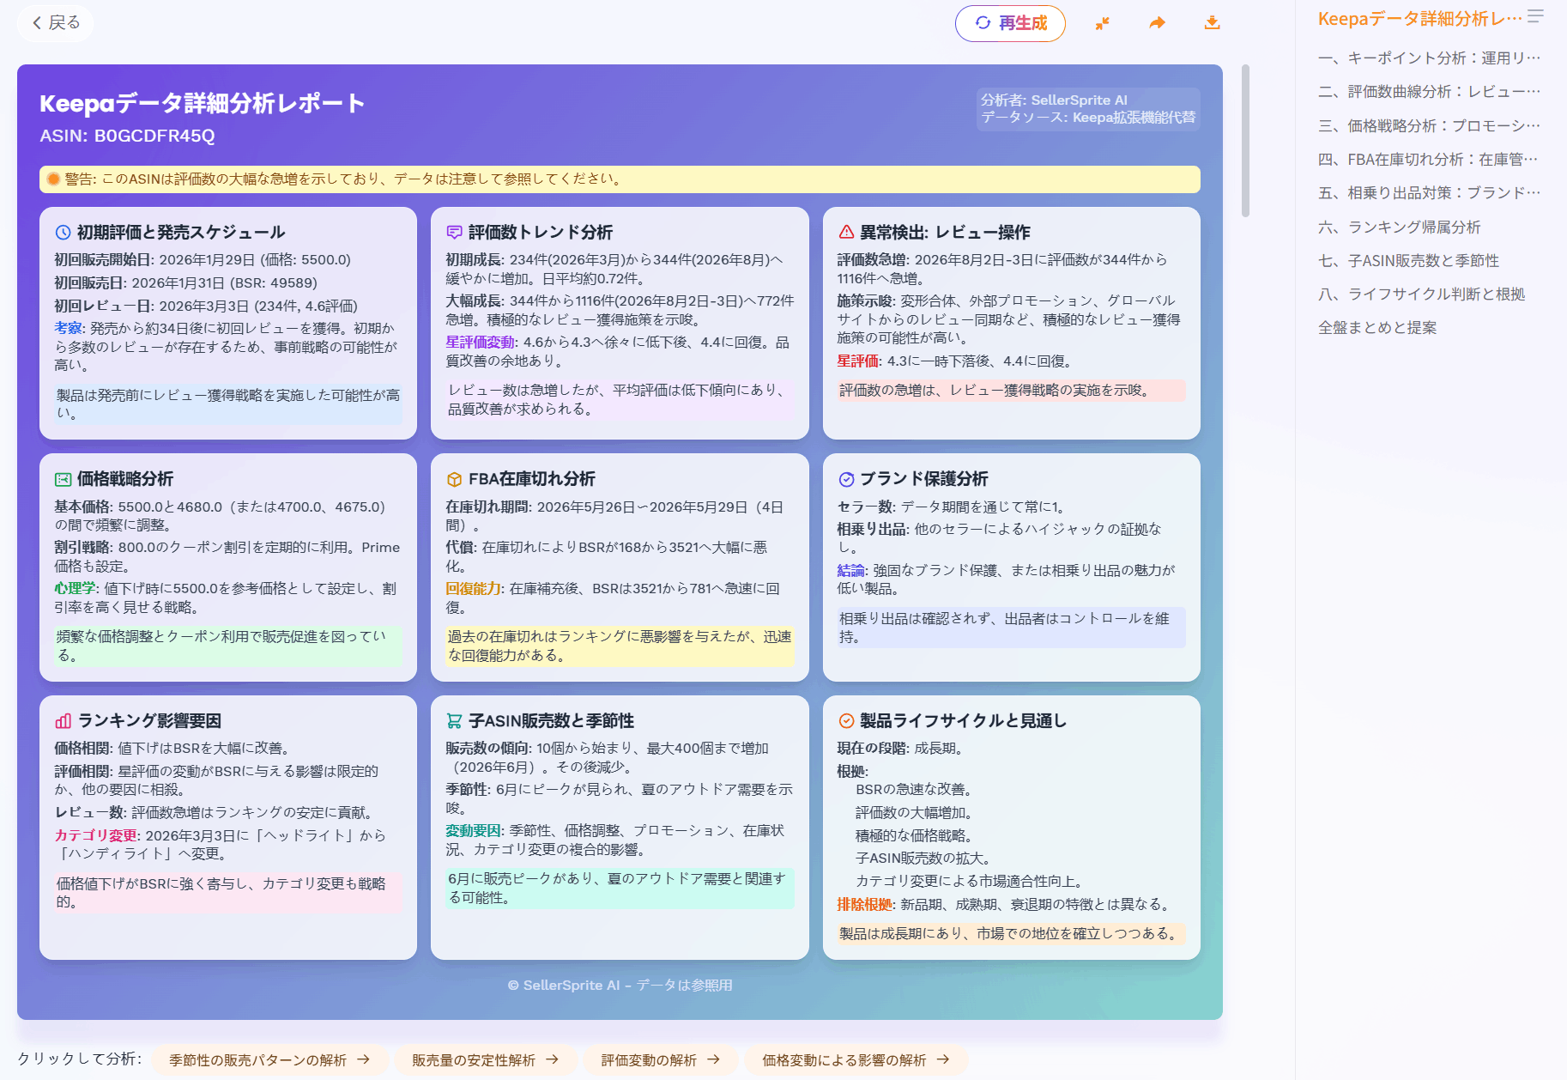The width and height of the screenshot is (1567, 1080).
Task: Click cart icon on 子ASIN販売数と季節性 card
Action: (454, 721)
